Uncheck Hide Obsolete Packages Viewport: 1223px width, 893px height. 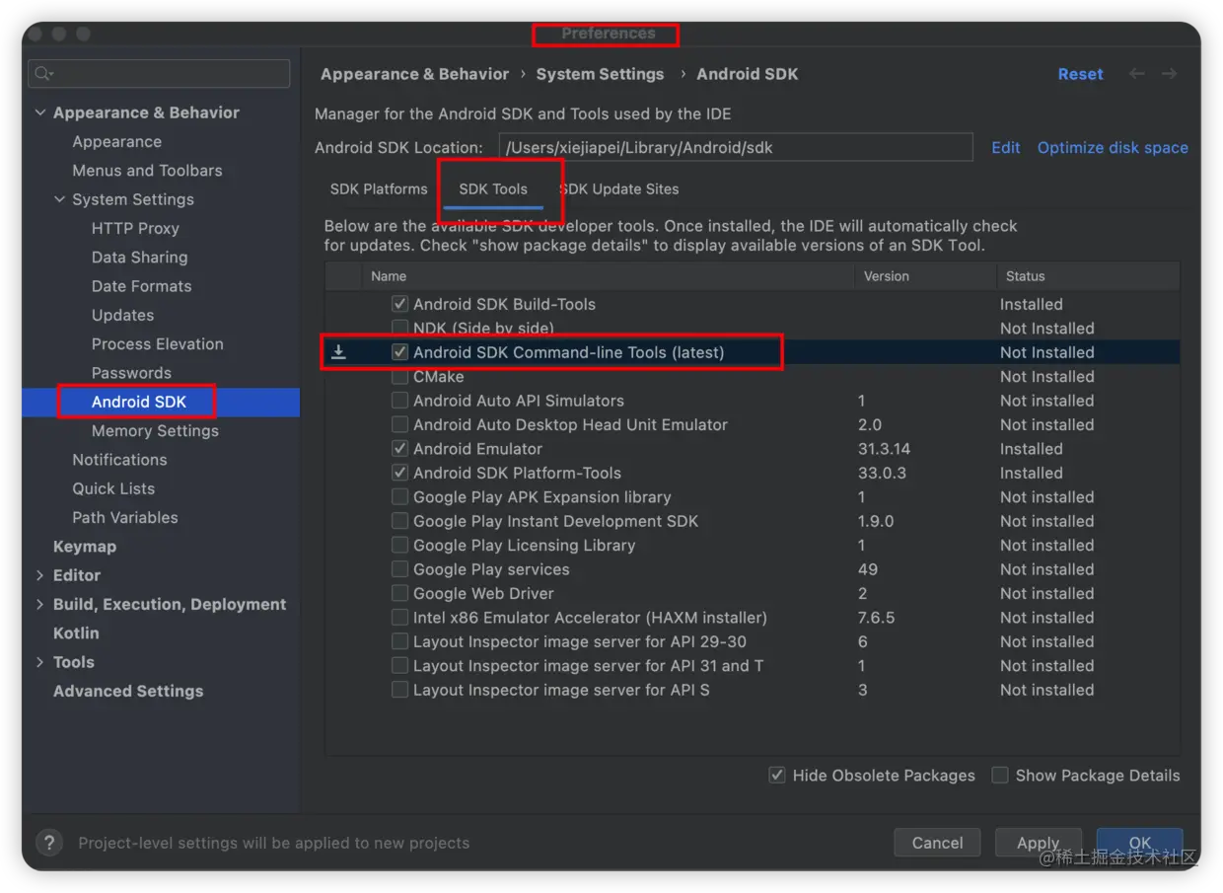[x=777, y=776]
